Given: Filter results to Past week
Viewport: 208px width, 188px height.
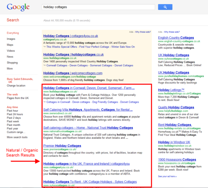Looking at the screenshot, I should pyautogui.click(x=13, y=122).
